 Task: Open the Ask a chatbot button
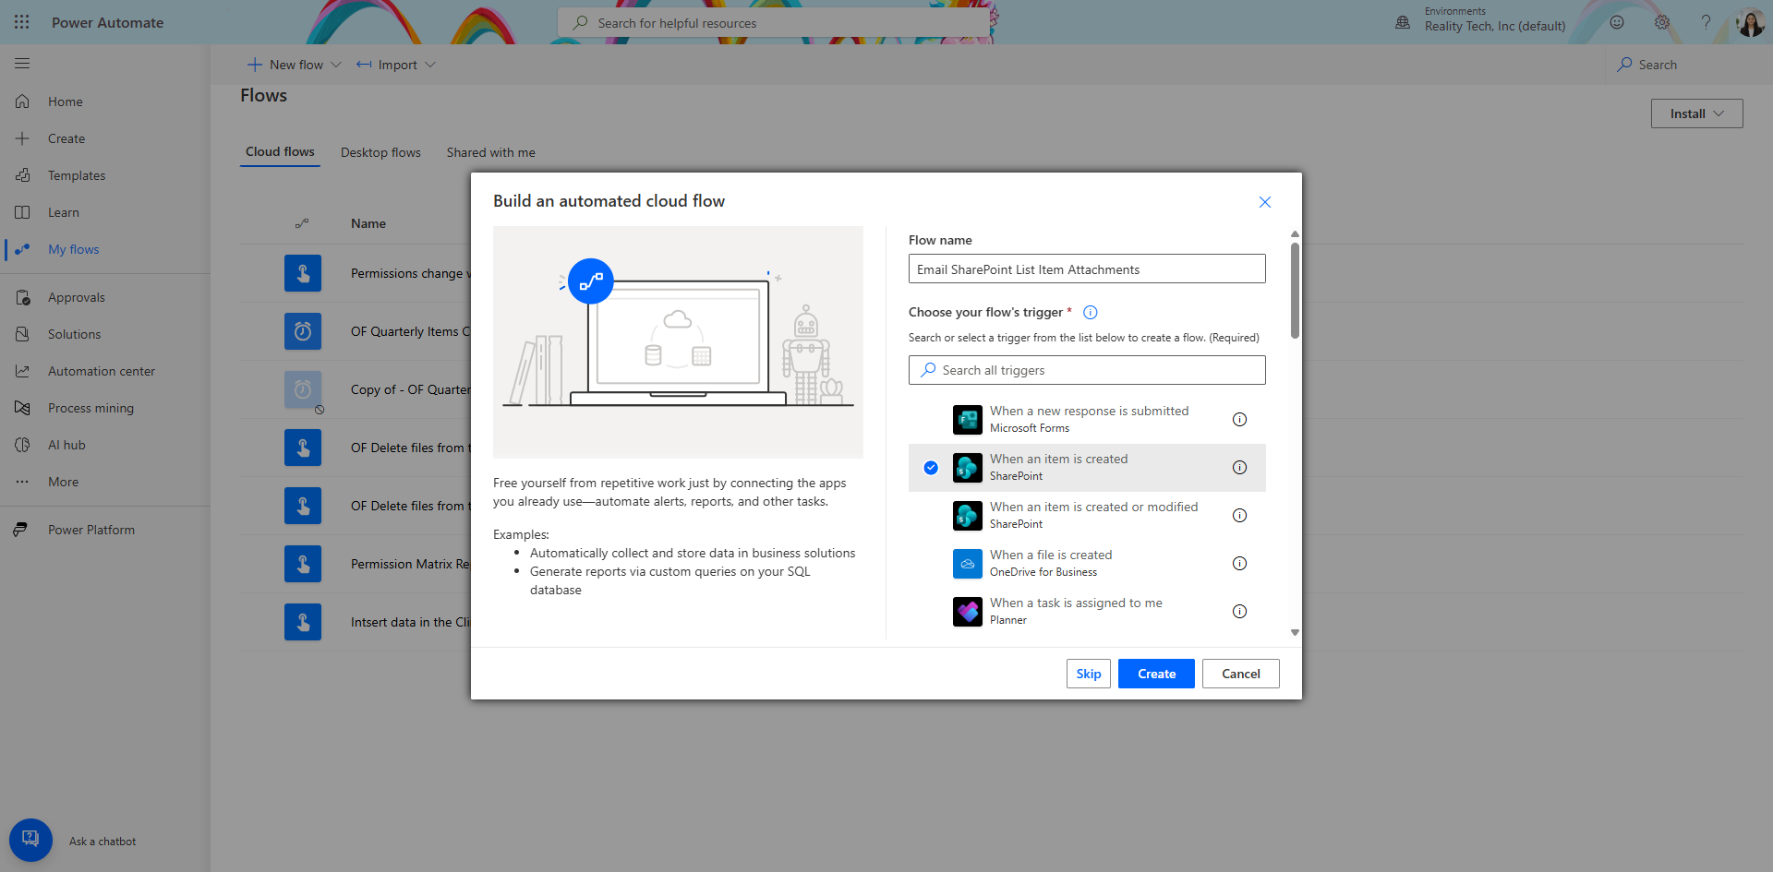[30, 841]
